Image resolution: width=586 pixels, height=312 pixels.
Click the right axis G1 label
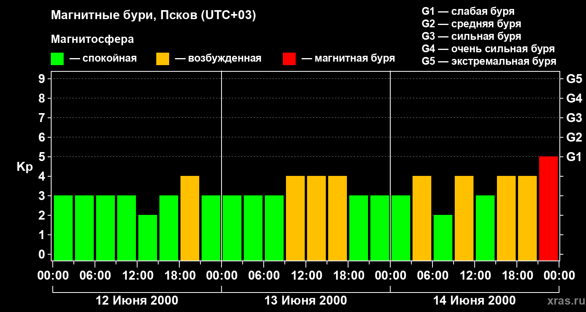574,157
